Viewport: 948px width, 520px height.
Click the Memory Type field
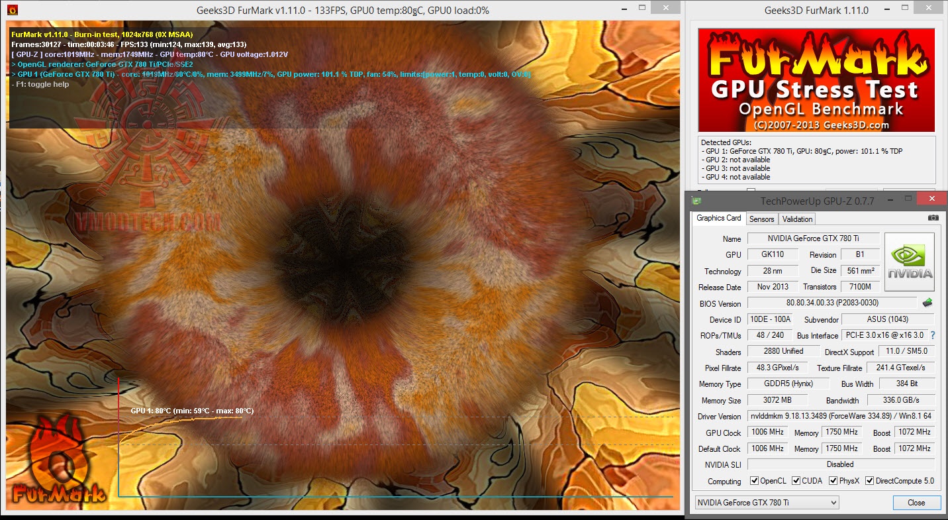tap(788, 384)
